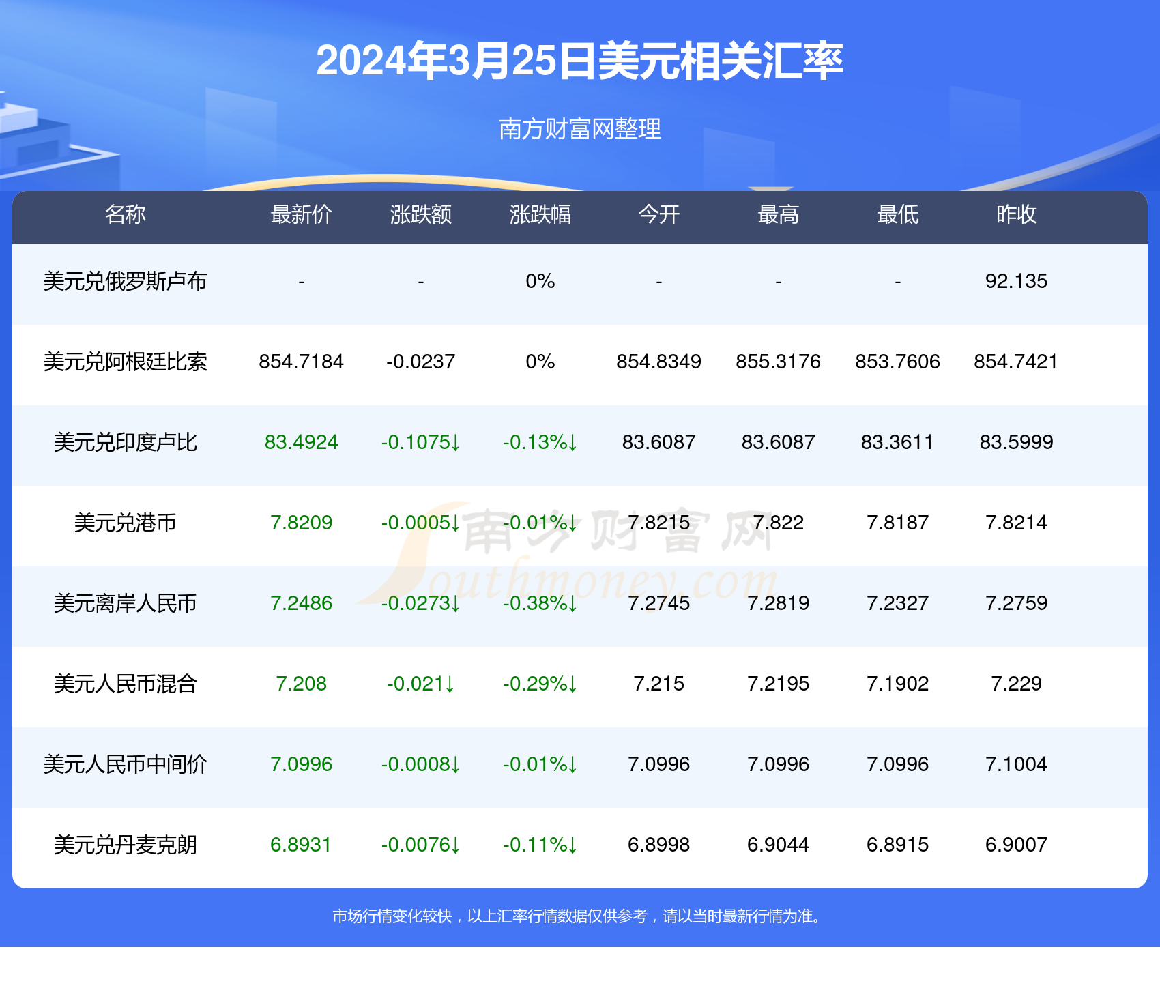Click low value 7.2327
This screenshot has height=1003, width=1160.
click(898, 603)
